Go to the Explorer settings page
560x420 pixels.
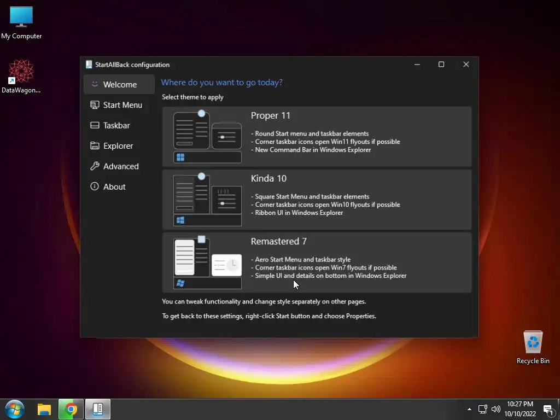tap(119, 145)
